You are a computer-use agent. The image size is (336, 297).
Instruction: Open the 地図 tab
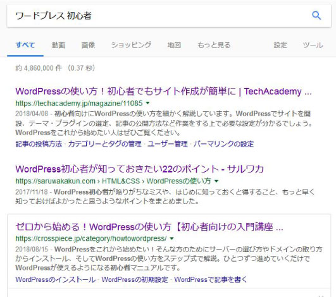point(174,45)
